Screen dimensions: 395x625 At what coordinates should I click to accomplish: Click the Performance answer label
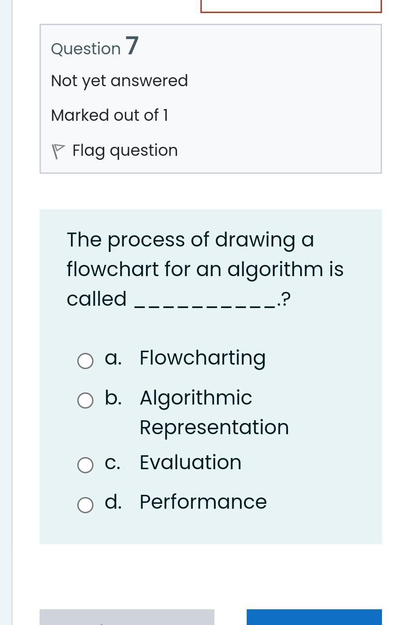[203, 502]
